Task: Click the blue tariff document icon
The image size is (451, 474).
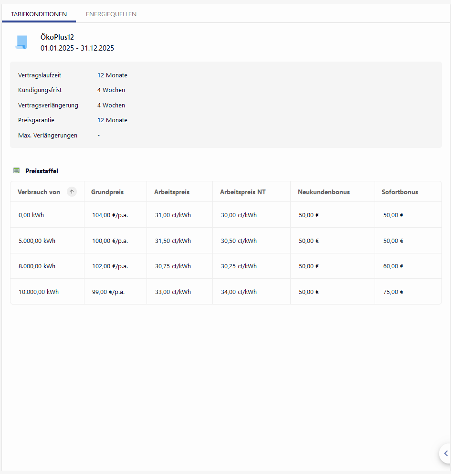Action: (x=21, y=42)
